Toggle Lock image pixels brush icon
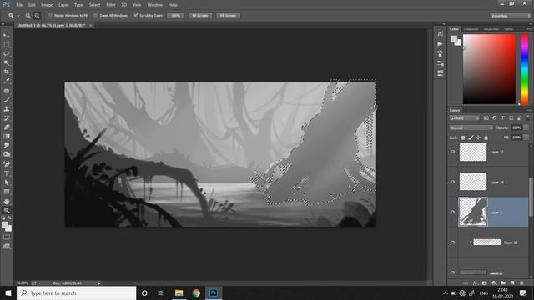Image resolution: width=534 pixels, height=300 pixels. pyautogui.click(x=471, y=137)
